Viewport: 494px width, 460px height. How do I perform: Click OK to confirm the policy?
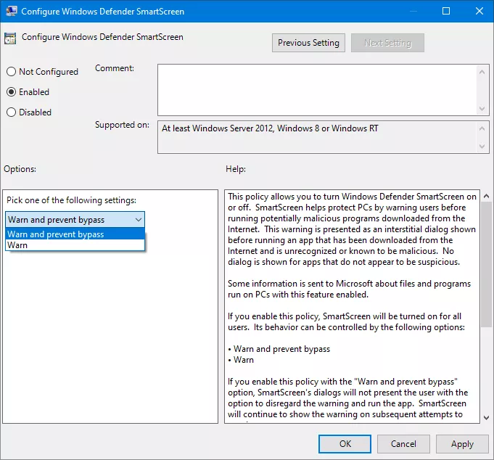tap(345, 444)
